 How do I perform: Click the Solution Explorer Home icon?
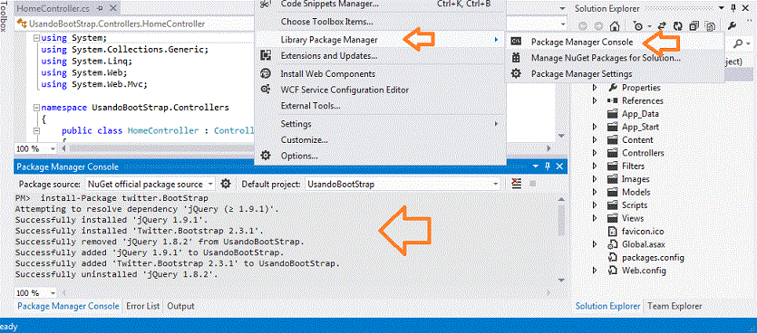click(x=615, y=26)
